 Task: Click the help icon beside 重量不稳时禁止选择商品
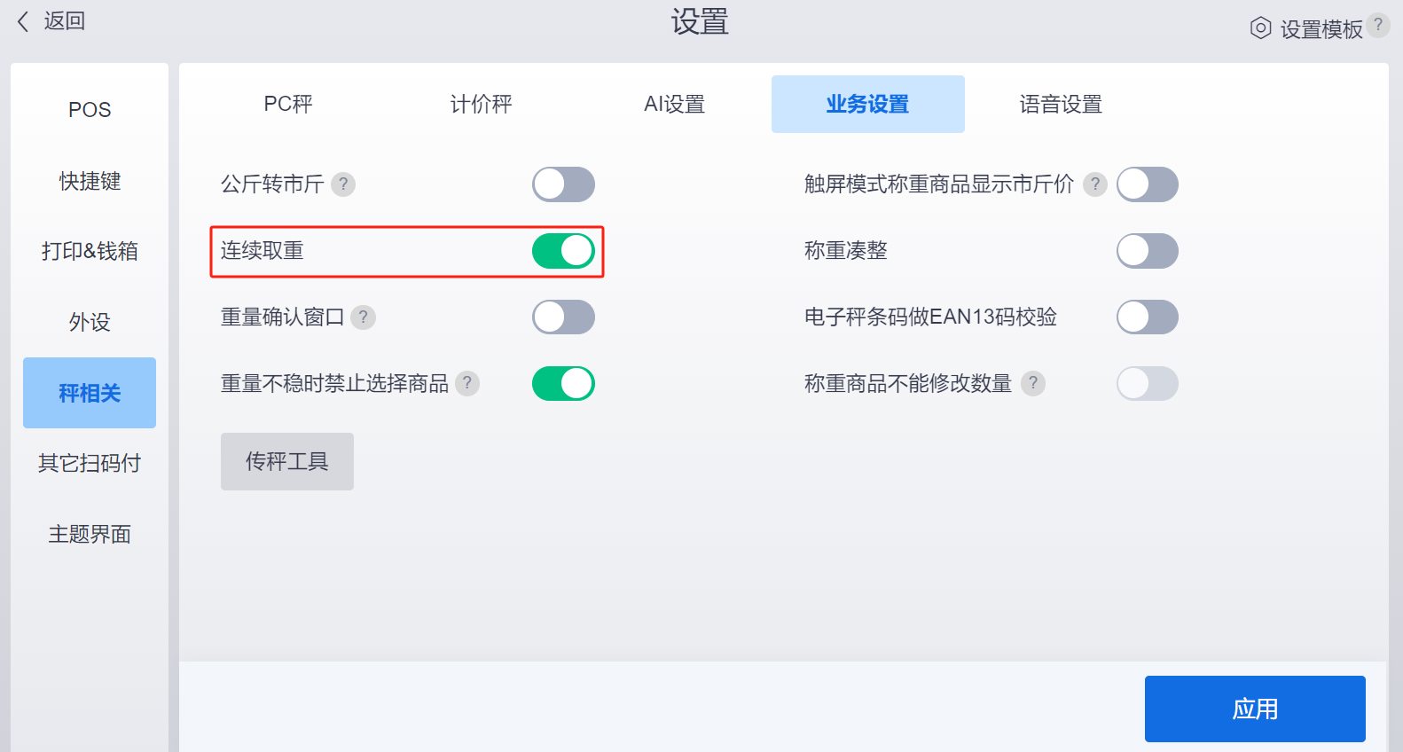467,384
